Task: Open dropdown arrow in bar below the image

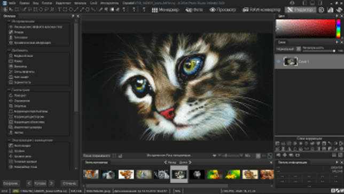Action: point(214,156)
